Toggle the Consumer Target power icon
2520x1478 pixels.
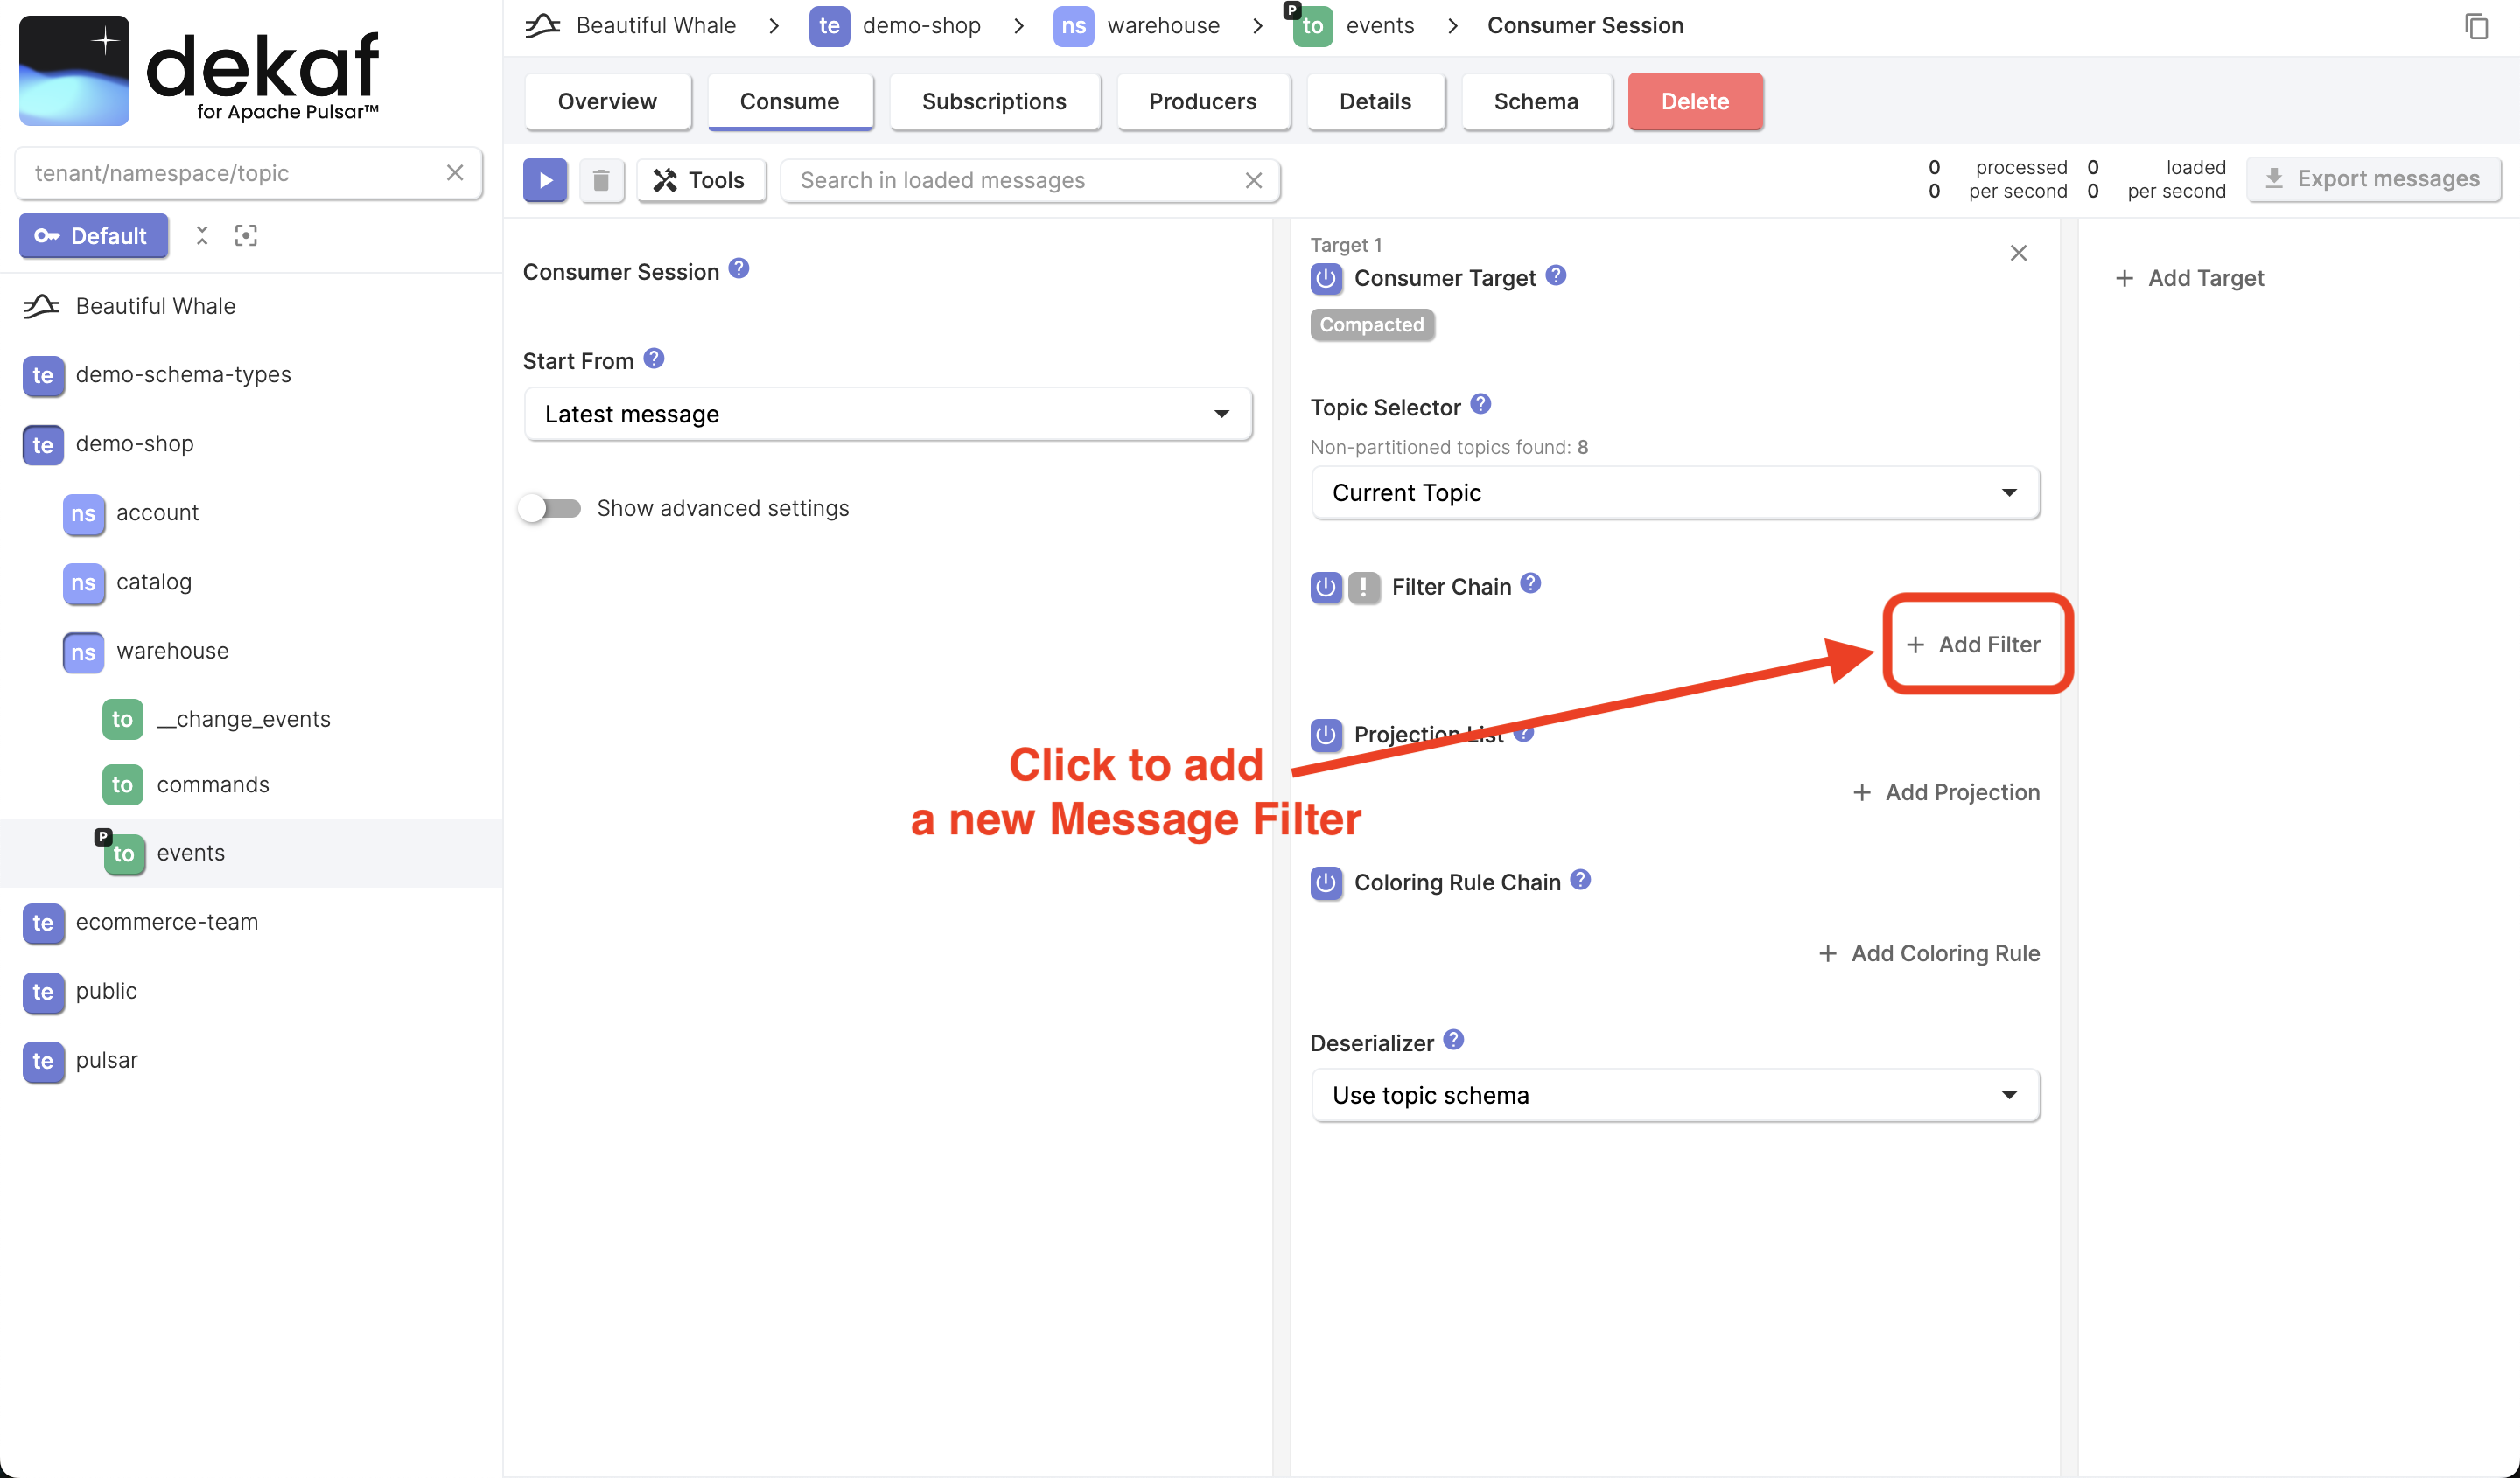pyautogui.click(x=1326, y=278)
